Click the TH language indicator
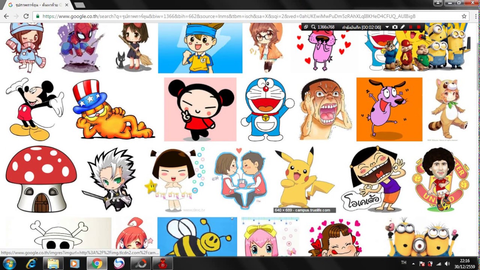The width and height of the screenshot is (480, 270). pos(403,263)
